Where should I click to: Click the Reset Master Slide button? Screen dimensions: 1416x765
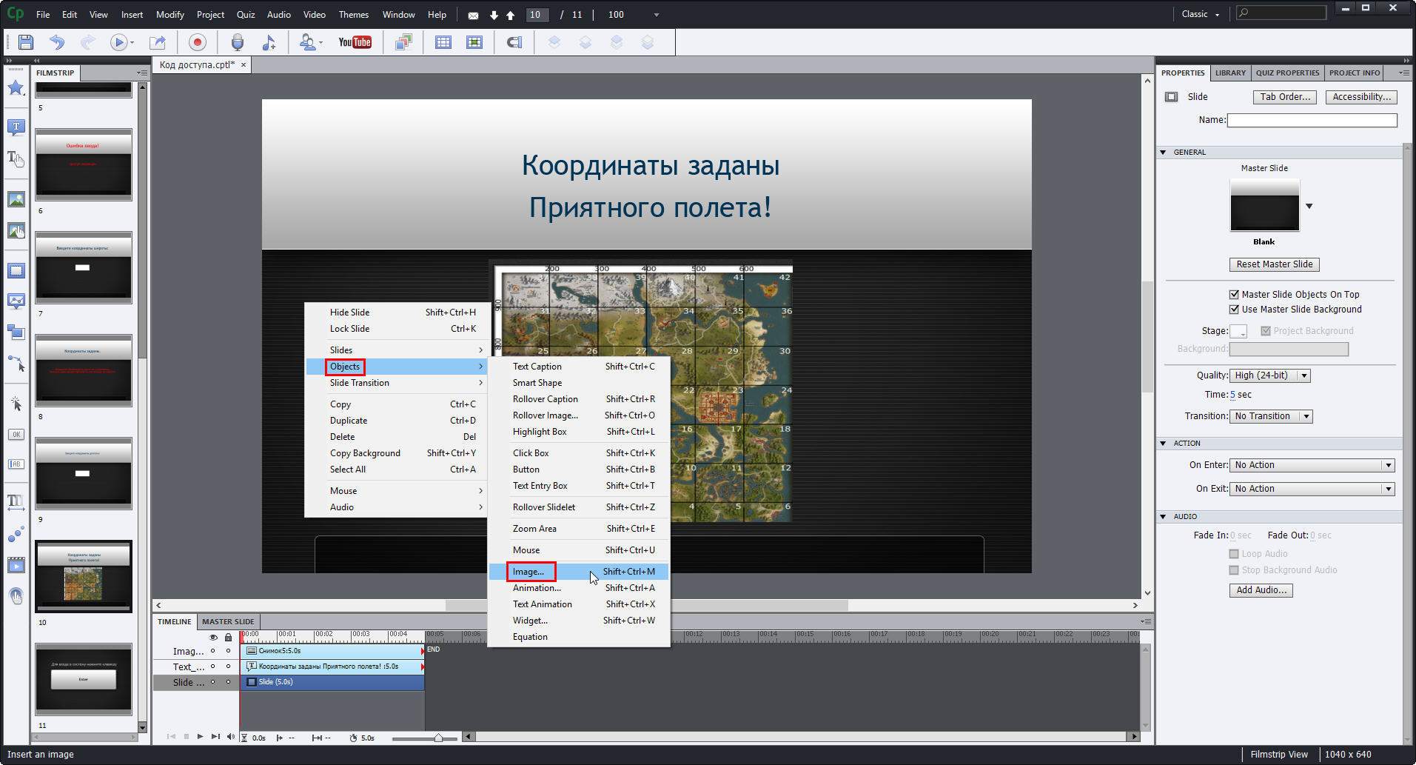(x=1274, y=264)
